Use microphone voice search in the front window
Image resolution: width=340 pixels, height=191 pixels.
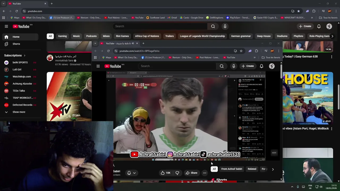coord(234,66)
